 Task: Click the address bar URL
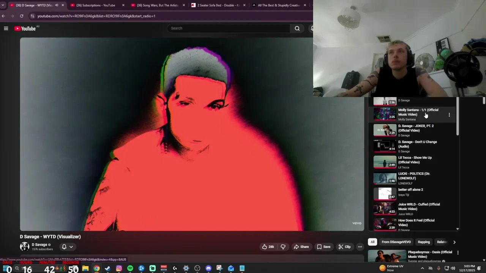tap(96, 16)
